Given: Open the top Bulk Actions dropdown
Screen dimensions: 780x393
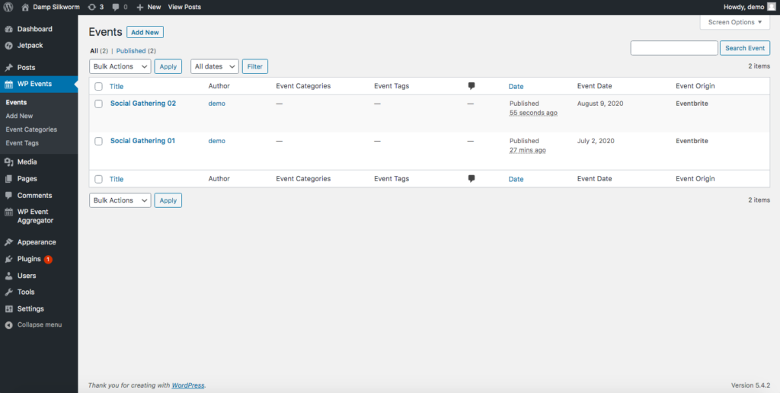Looking at the screenshot, I should (120, 66).
